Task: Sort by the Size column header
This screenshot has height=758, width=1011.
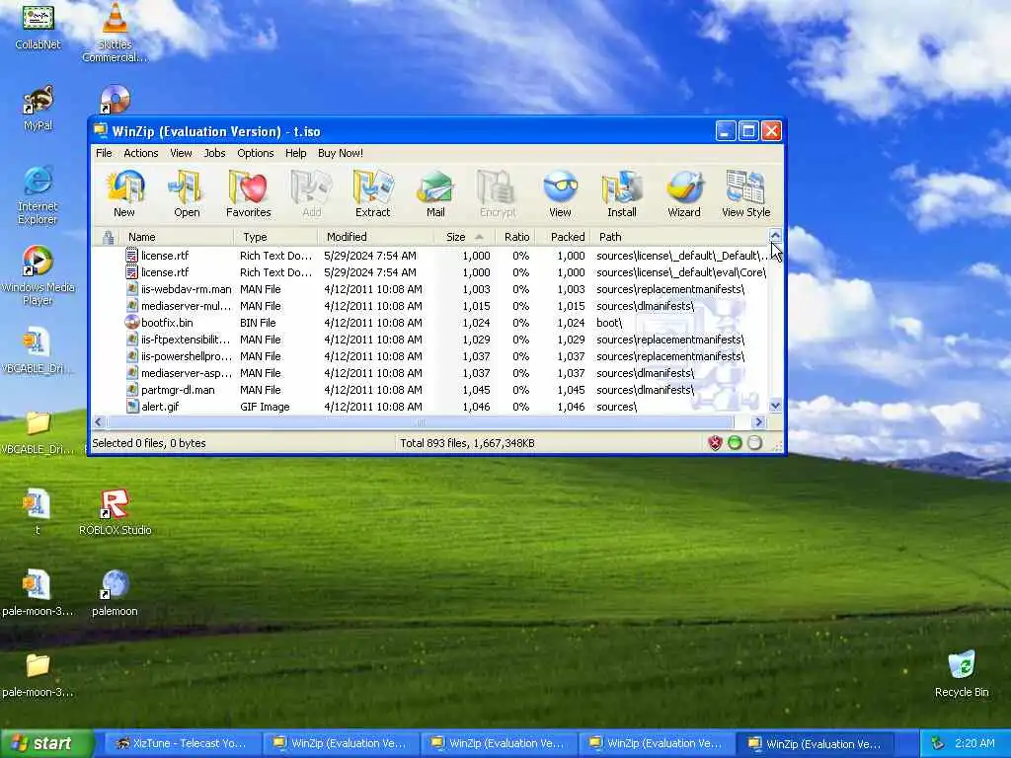Action: tap(464, 237)
